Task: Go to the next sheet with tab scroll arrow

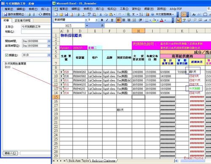Action: click(61, 161)
